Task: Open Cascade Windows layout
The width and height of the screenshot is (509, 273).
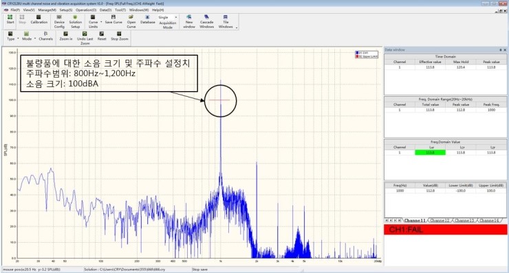Action: pyautogui.click(x=206, y=21)
